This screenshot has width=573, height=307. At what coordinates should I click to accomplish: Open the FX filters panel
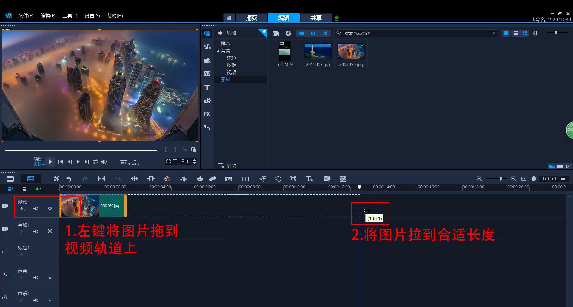207,114
